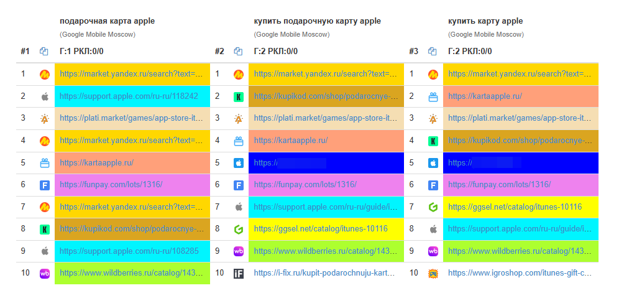
Task: Click gift favicon in column #1 row 5
Action: coord(45,163)
